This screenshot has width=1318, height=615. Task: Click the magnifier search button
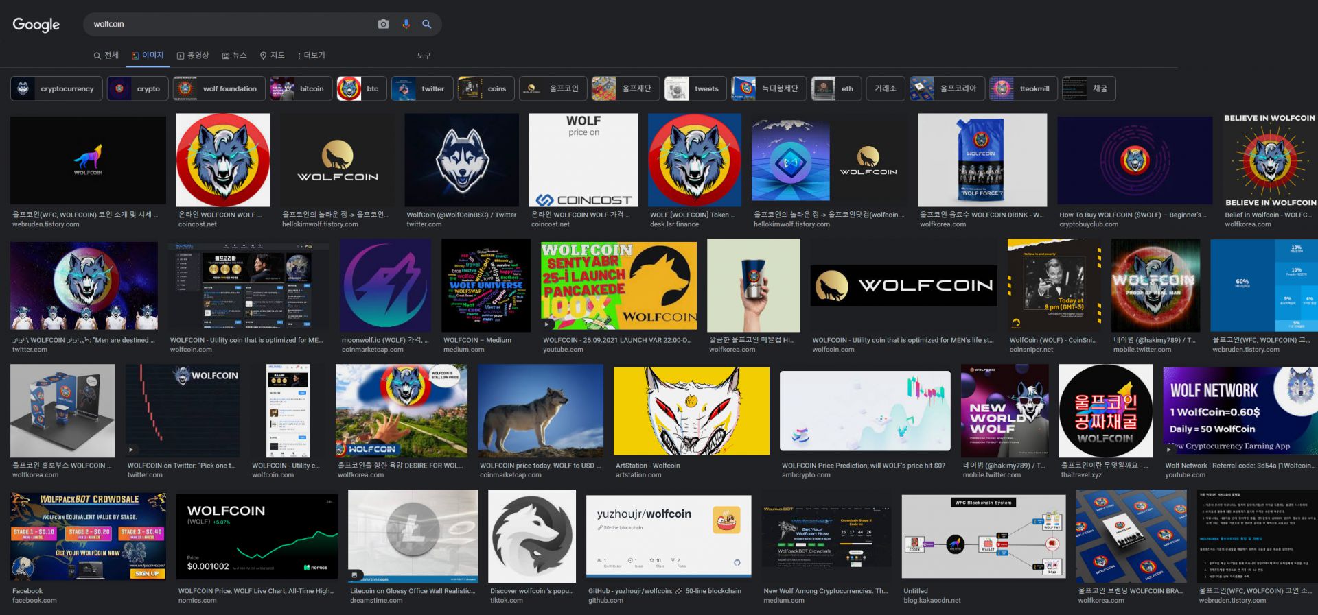426,24
